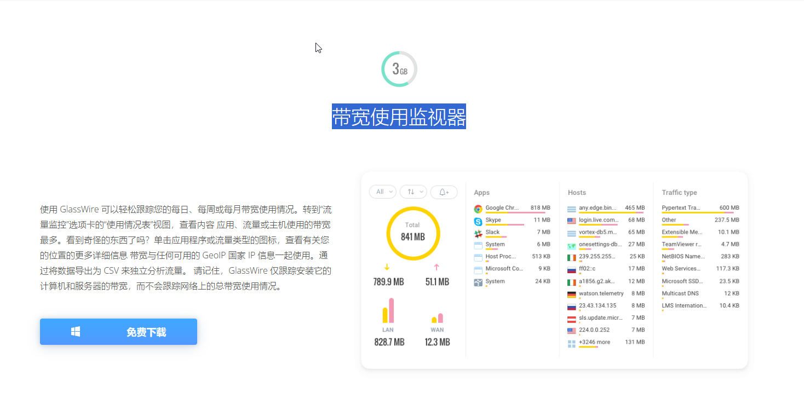Click the pink upload arrow icon
The image size is (804, 416).
[x=437, y=267]
